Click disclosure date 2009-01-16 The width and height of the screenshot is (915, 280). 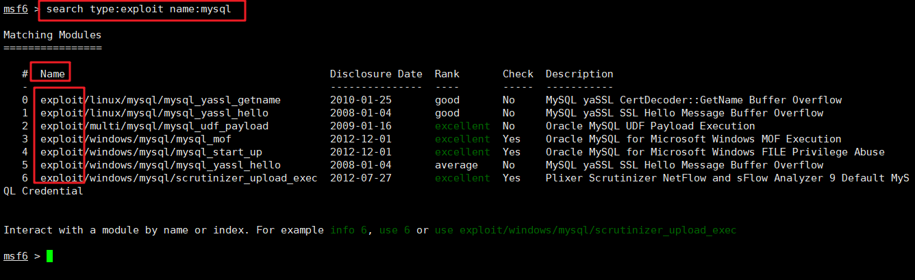tap(361, 126)
